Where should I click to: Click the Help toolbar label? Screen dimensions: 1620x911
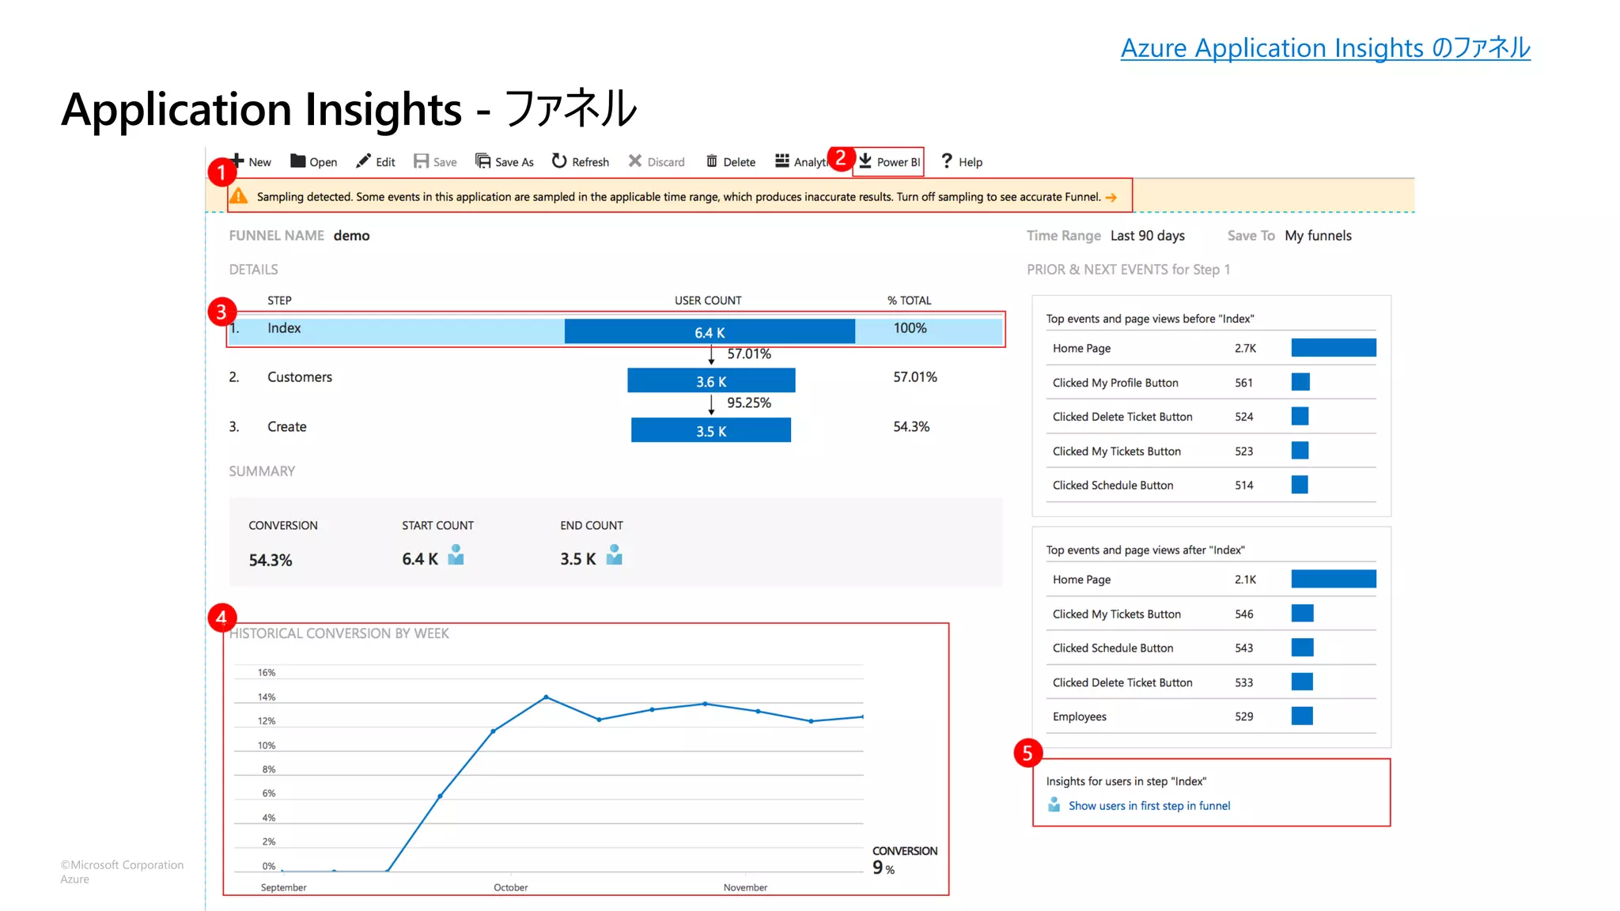971,162
